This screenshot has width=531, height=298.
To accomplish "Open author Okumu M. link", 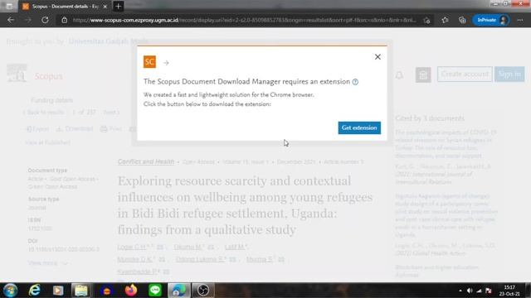I will tap(188, 247).
